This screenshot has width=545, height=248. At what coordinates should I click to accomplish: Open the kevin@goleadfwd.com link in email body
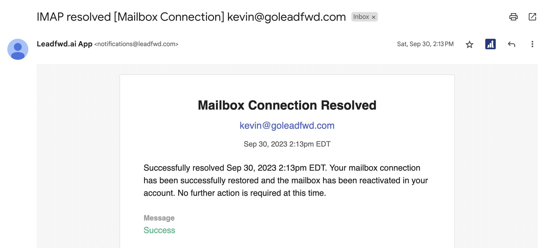point(287,126)
